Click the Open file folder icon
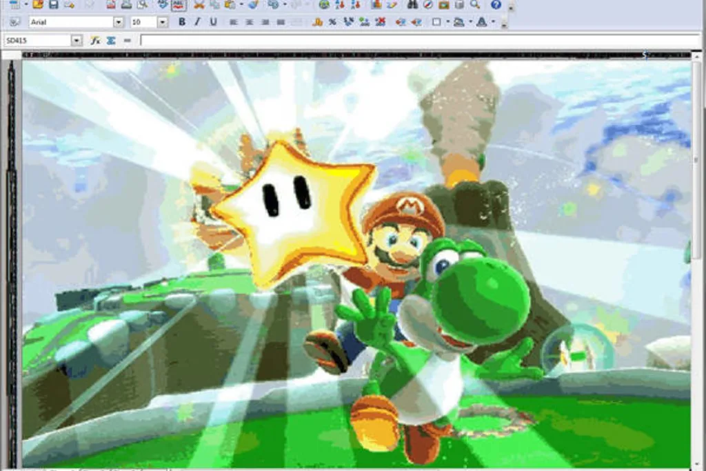 coord(38,5)
